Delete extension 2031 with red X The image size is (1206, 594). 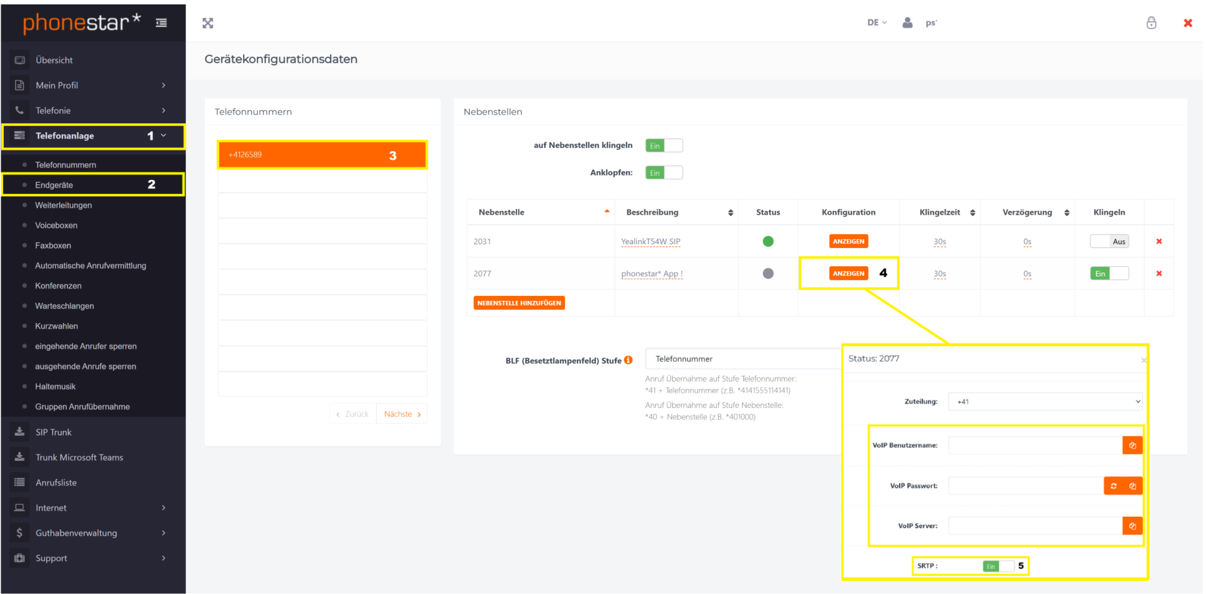(x=1159, y=241)
